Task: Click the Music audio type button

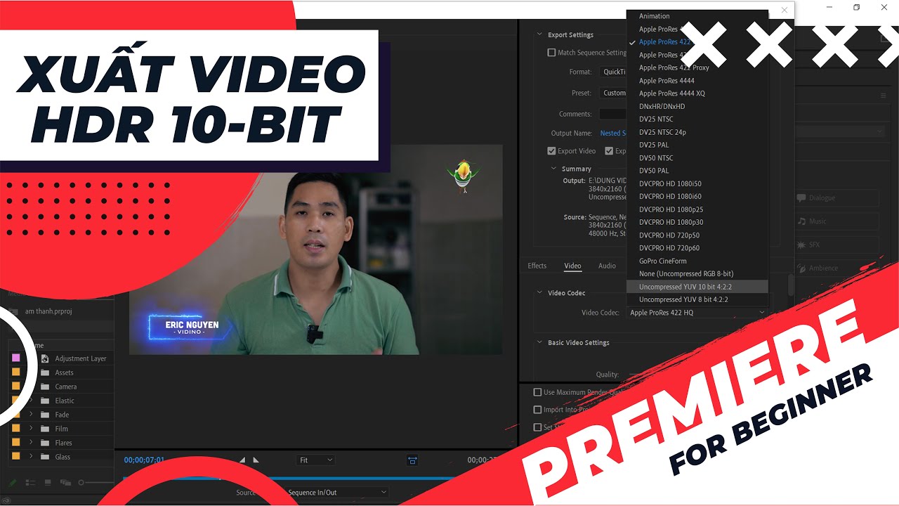Action: 836,221
